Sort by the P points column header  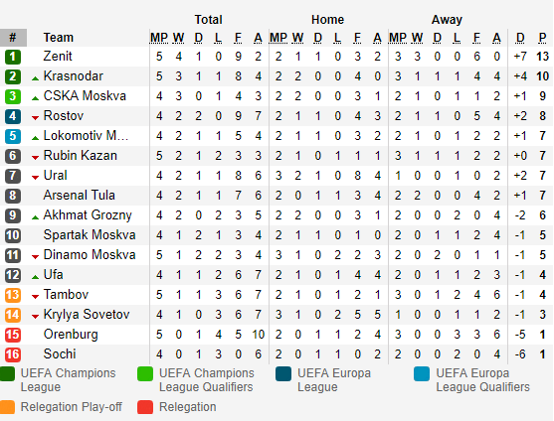pyautogui.click(x=542, y=38)
